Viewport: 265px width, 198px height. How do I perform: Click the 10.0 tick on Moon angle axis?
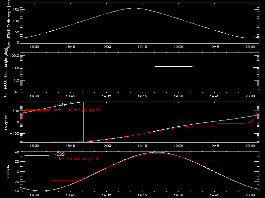15,68
